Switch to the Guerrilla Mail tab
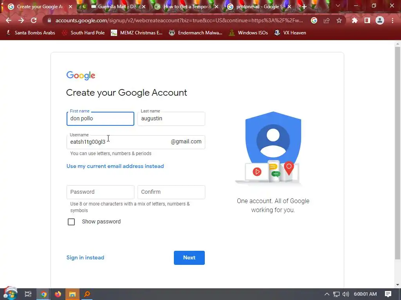This screenshot has height=300, width=401. [113, 7]
